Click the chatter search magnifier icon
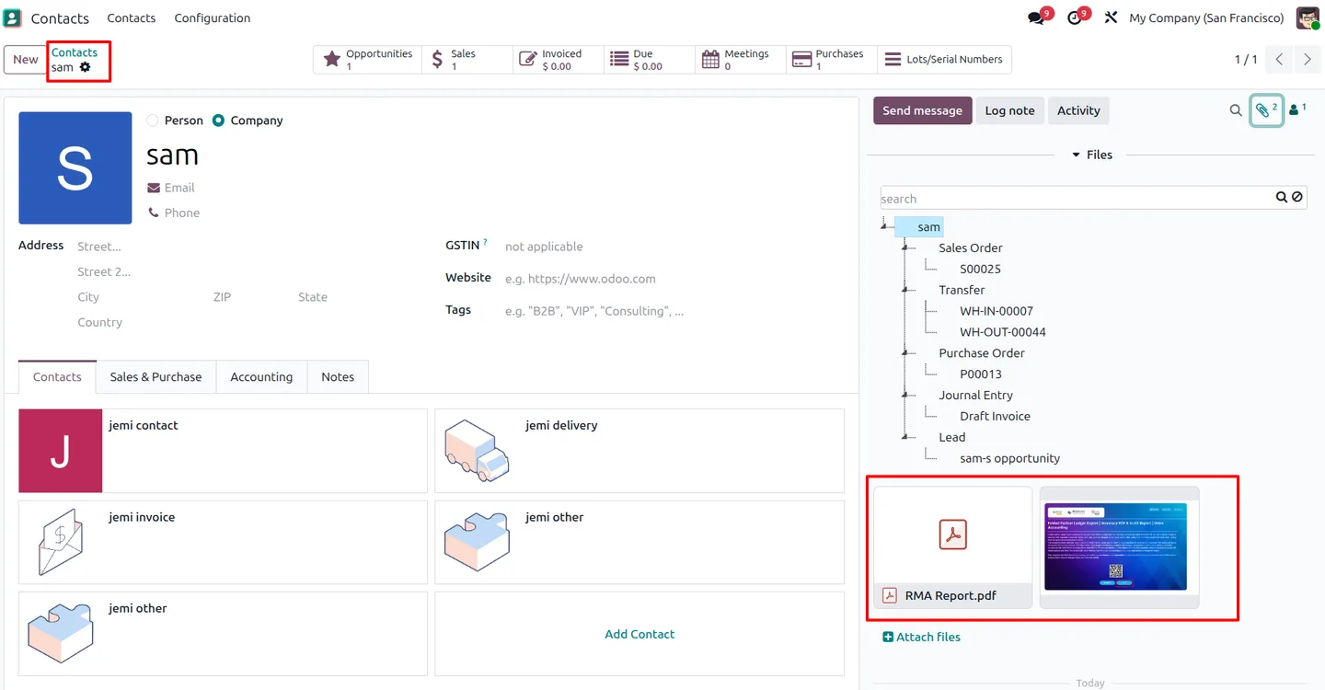This screenshot has width=1325, height=690. click(1236, 110)
